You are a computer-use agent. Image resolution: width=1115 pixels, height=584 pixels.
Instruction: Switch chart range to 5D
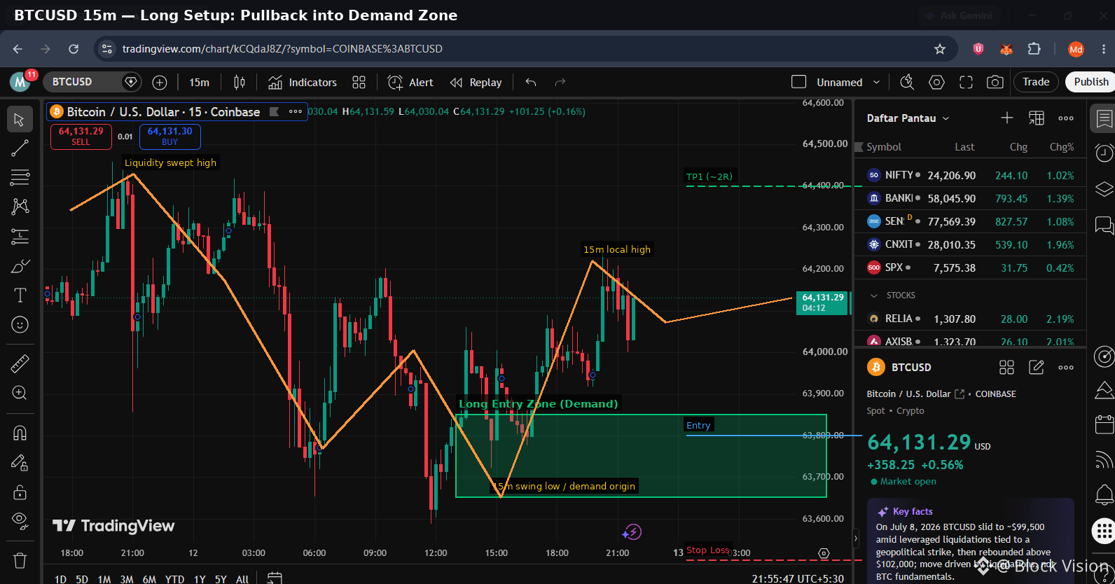(82, 578)
